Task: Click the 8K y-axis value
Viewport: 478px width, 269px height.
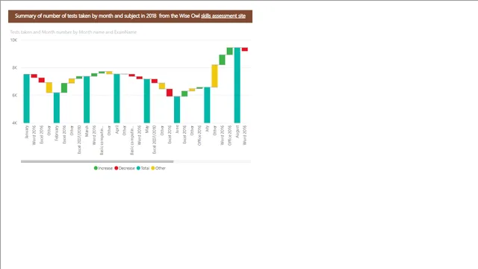Action: click(x=15, y=68)
